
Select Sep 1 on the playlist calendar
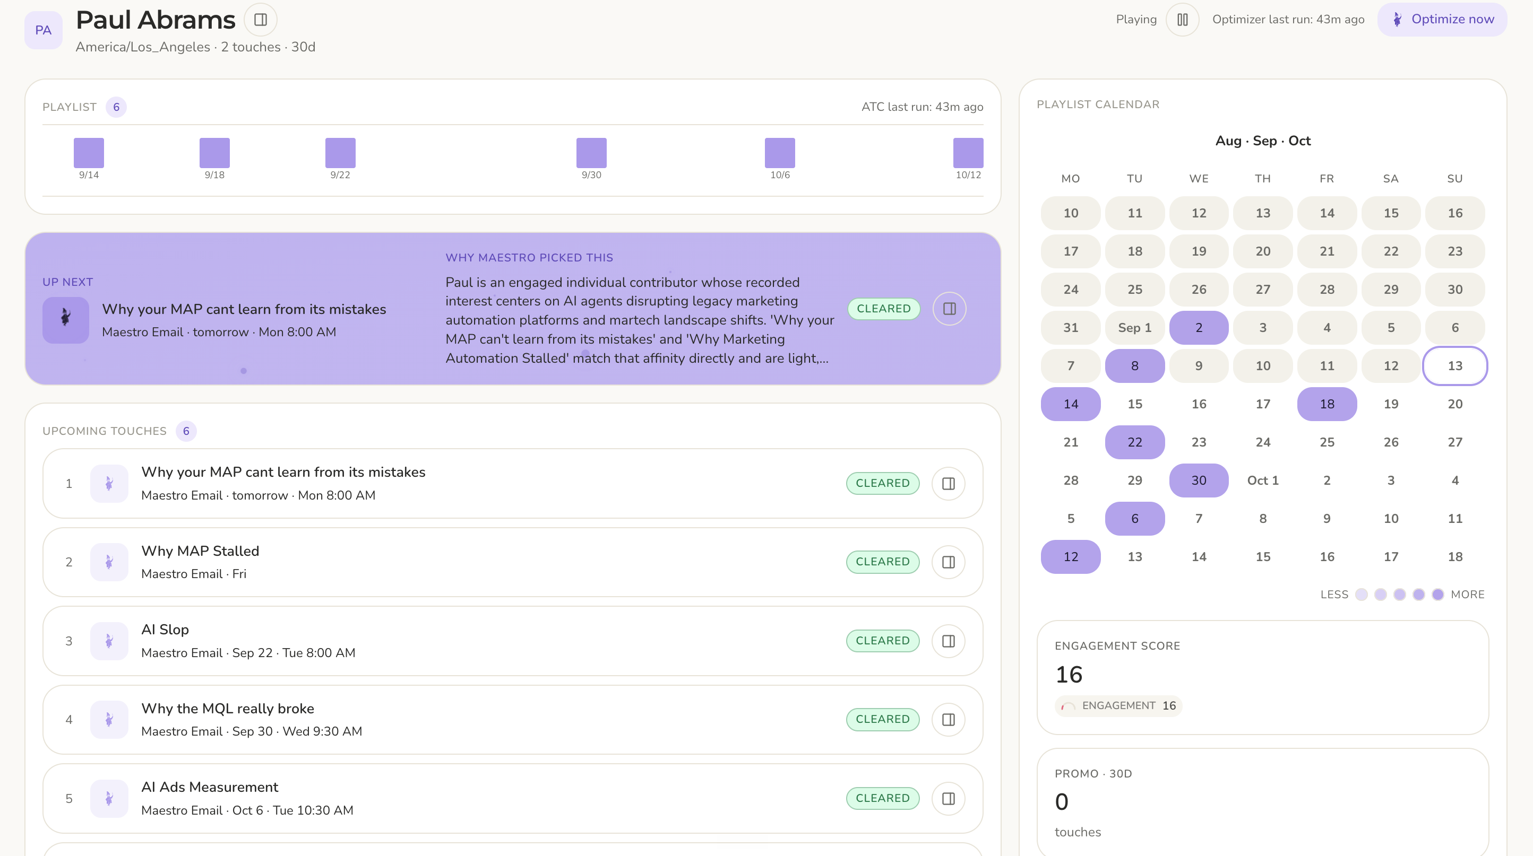click(1134, 328)
